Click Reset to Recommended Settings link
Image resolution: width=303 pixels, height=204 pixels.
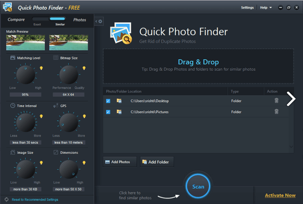pyautogui.click(x=35, y=199)
